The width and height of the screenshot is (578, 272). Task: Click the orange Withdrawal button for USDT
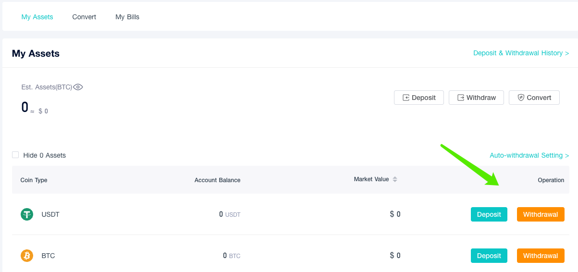click(541, 214)
